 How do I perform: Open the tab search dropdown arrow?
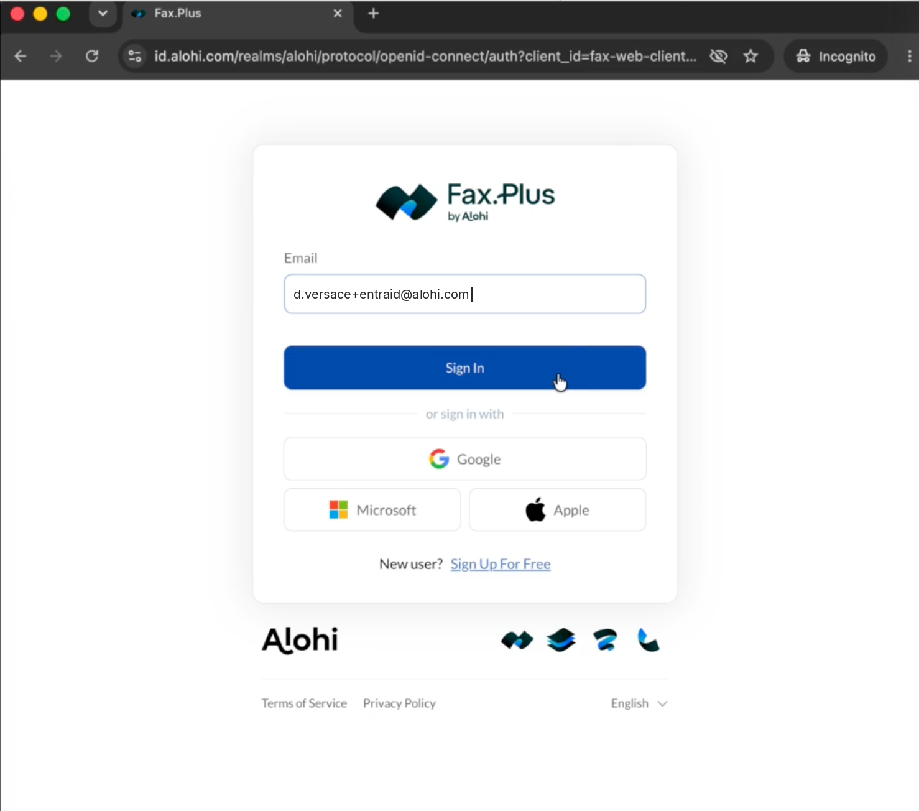point(103,13)
